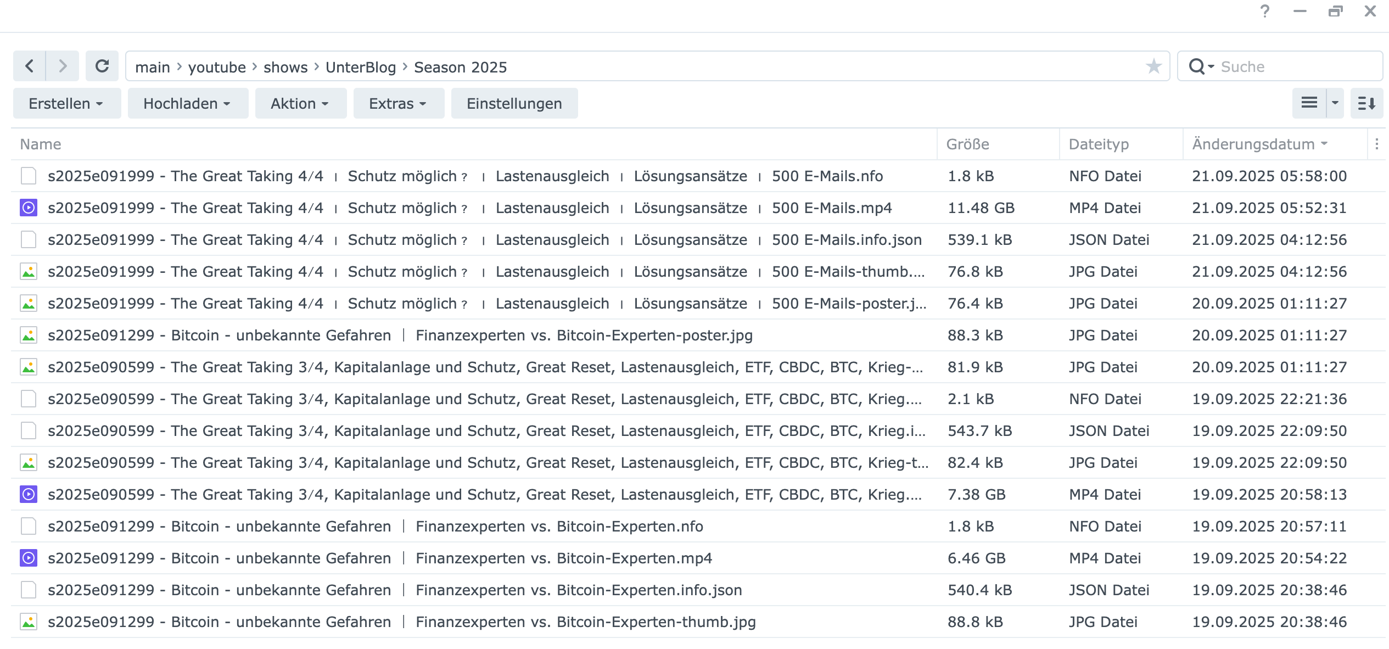Switch to list view mode icon
The image size is (1389, 649).
click(x=1309, y=103)
